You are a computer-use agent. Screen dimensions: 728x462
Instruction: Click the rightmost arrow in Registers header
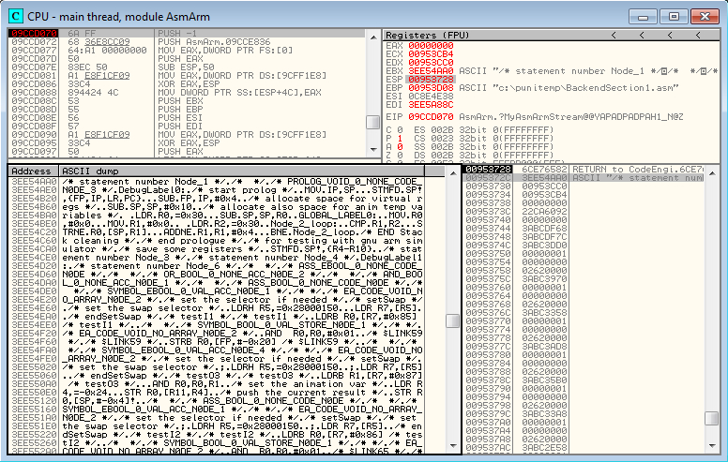pyautogui.click(x=698, y=36)
